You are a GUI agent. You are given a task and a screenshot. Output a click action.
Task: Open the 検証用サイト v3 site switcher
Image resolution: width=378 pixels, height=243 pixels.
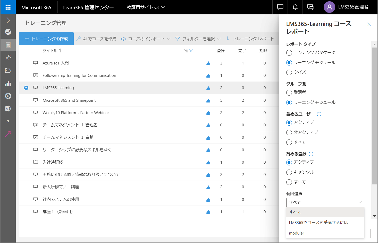click(146, 7)
